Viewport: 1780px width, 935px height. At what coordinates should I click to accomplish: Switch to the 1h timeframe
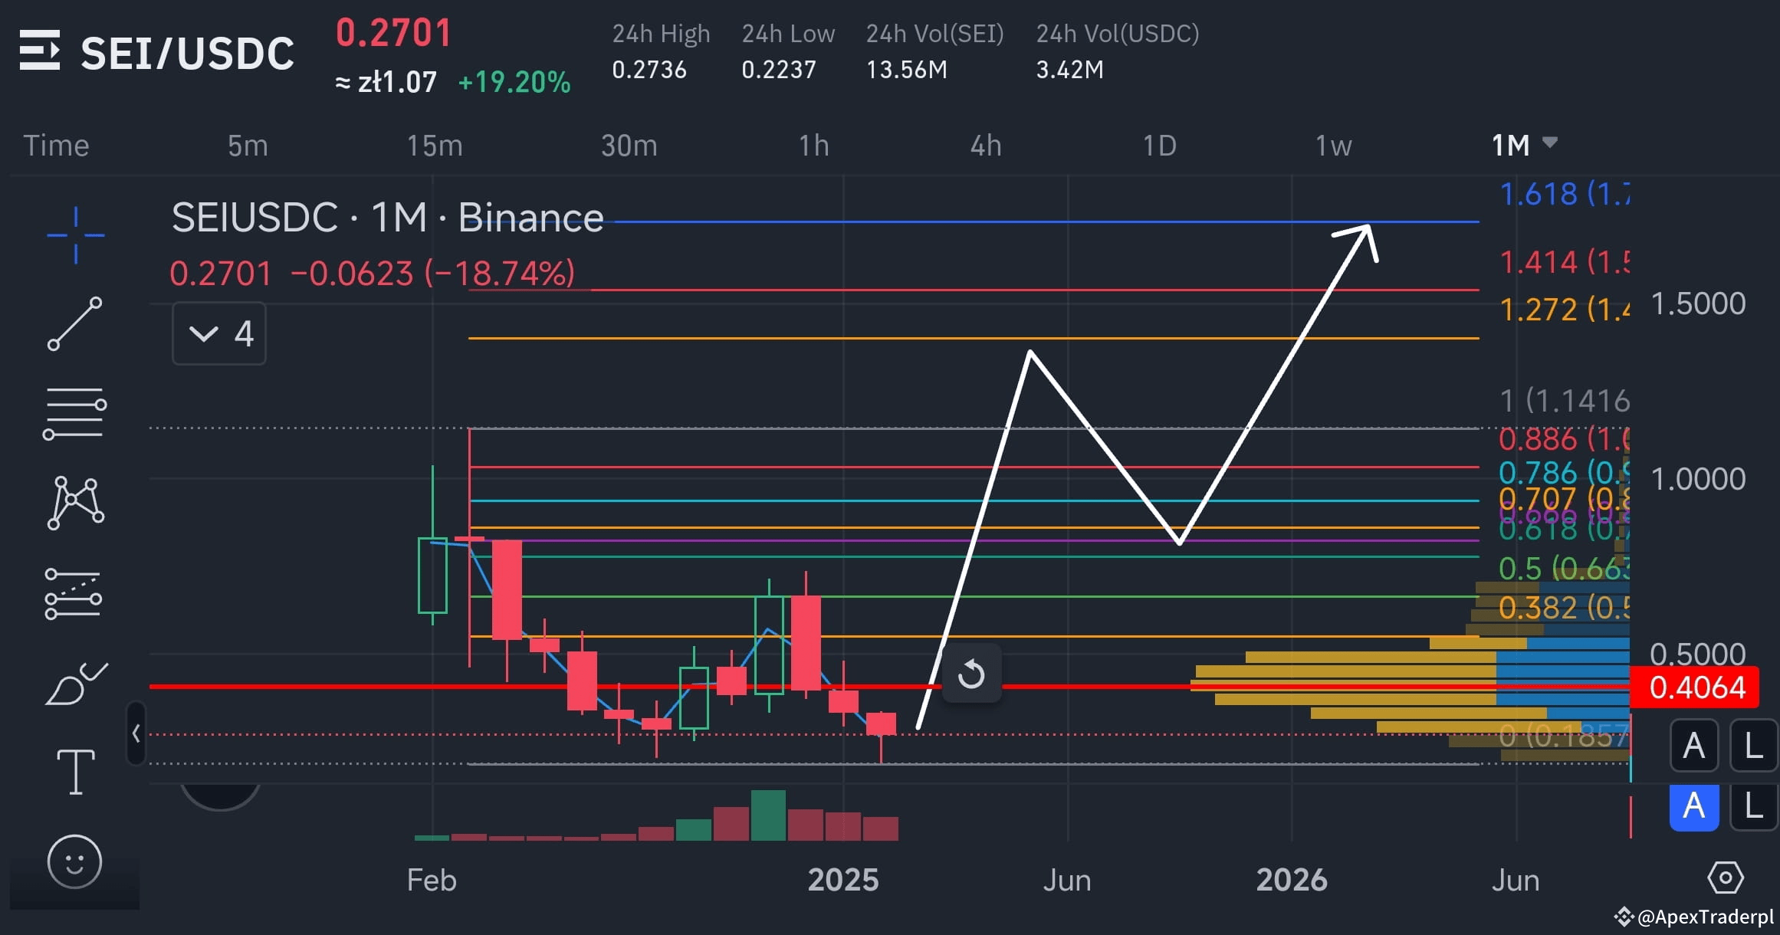click(814, 146)
